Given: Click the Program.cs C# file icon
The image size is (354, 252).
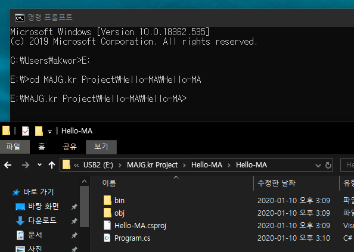Looking at the screenshot, I should pyautogui.click(x=107, y=238).
